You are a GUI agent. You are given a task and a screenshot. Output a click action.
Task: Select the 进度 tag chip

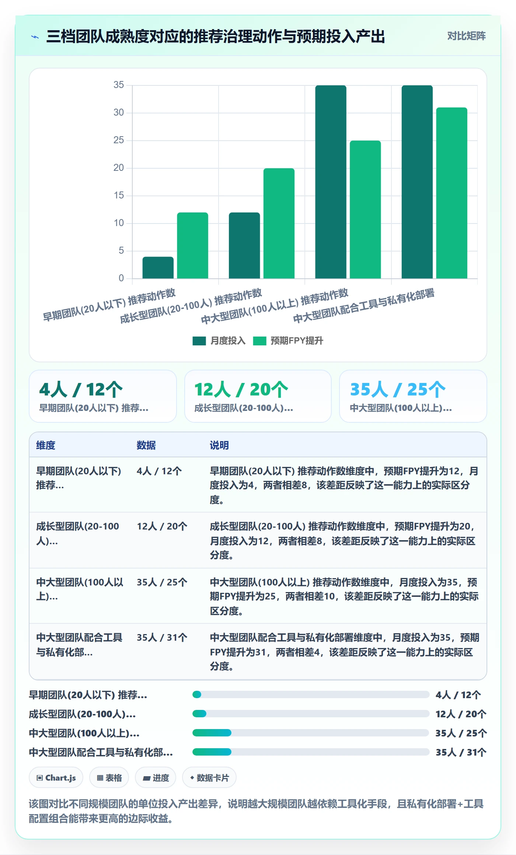coord(156,778)
